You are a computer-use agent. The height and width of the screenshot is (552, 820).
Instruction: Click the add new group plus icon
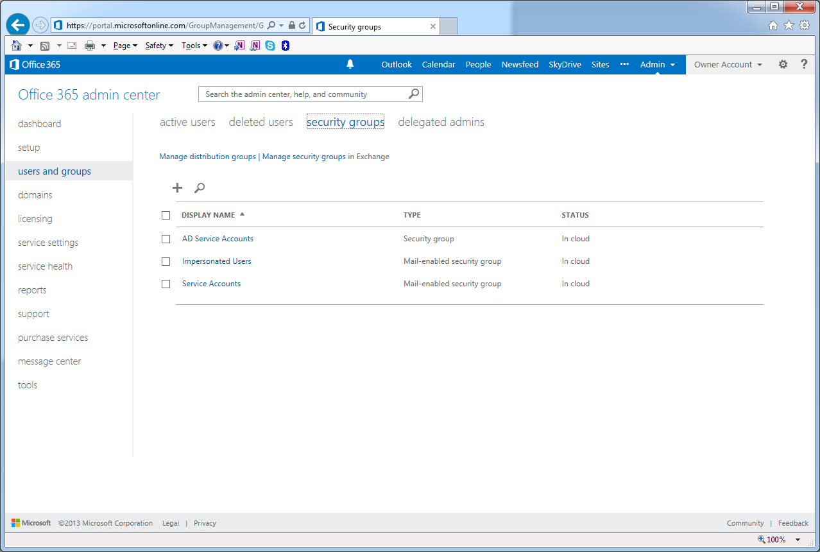point(178,188)
